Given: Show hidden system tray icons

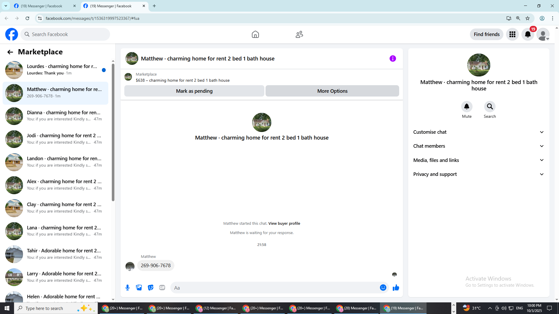Looking at the screenshot, I should pos(490,308).
